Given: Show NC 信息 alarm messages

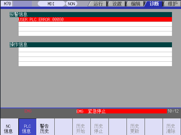Looking at the screenshot, I should 9,127.
